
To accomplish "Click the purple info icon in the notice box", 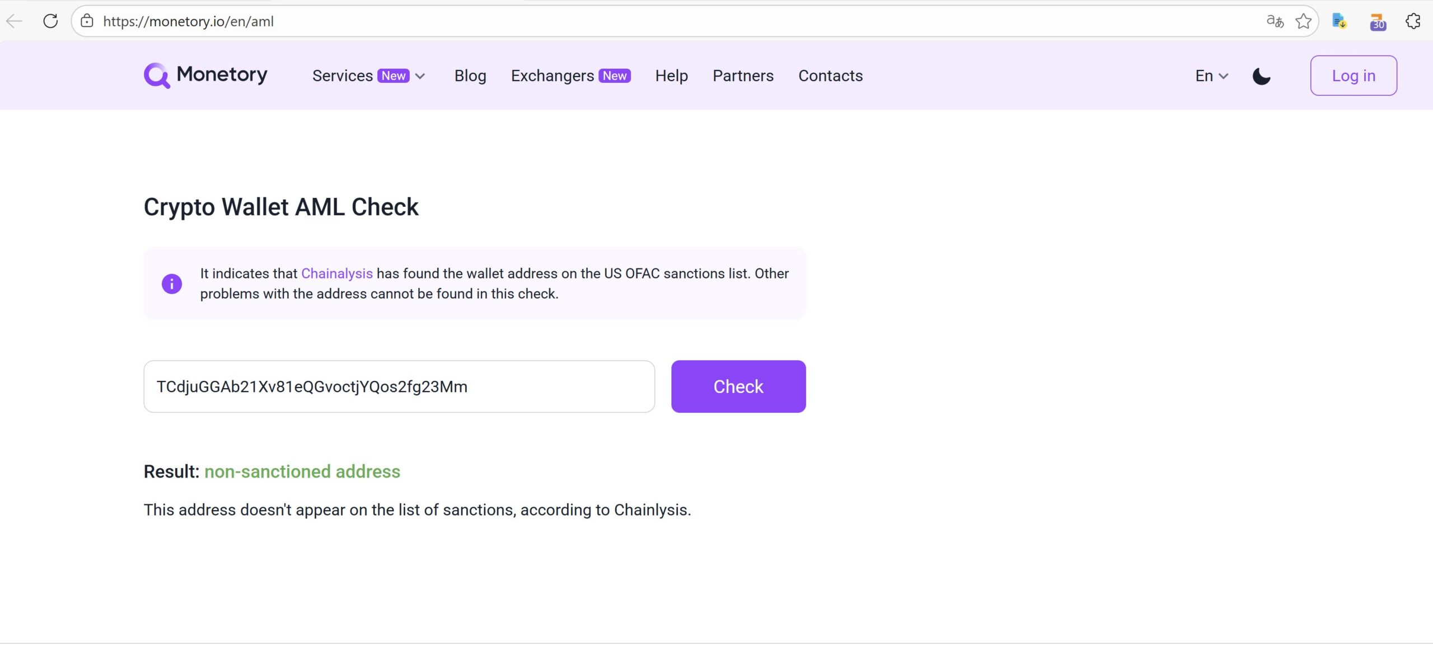I will [x=171, y=284].
